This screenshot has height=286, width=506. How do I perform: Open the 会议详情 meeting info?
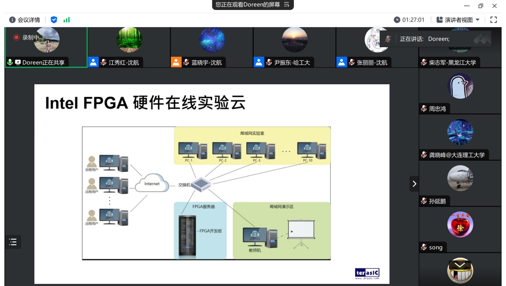25,20
